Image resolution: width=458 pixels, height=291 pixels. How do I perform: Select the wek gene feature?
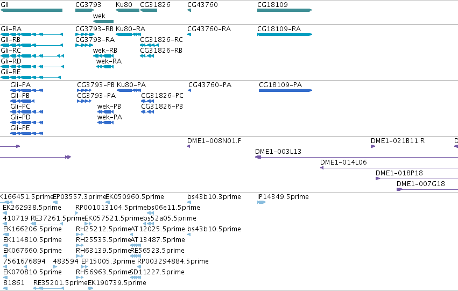(x=103, y=22)
